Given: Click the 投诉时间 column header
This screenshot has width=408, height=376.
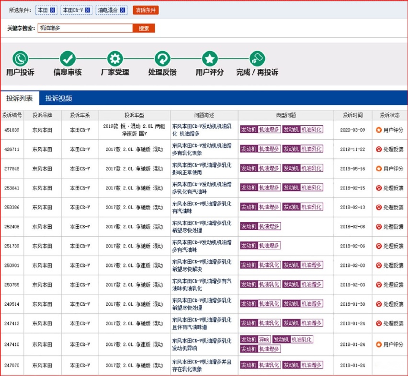Looking at the screenshot, I should [353, 115].
